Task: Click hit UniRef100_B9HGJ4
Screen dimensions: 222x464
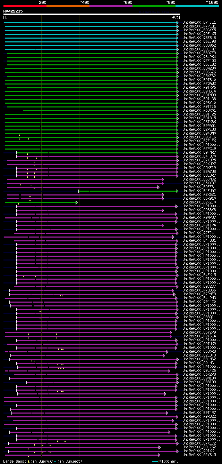Action: tap(199, 91)
